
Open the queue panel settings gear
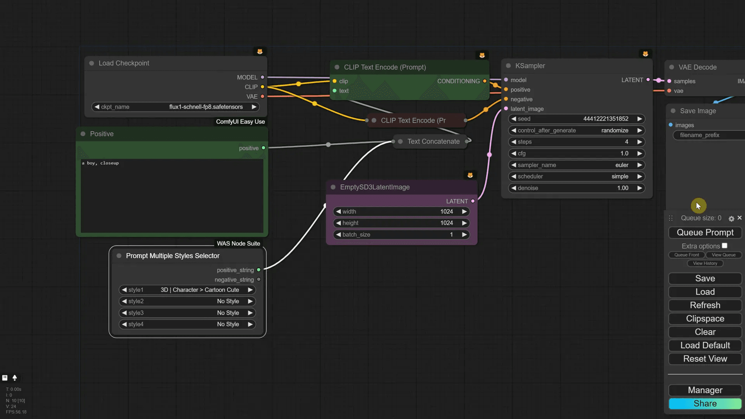(731, 219)
